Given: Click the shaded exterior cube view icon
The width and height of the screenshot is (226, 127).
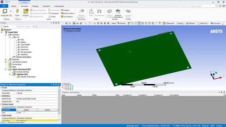Looking at the screenshot, I should [74, 23].
